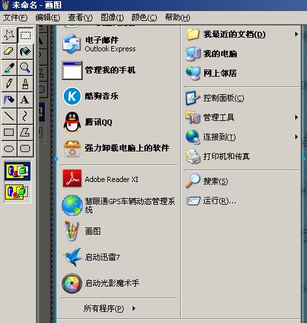Select the rectangular Select tool
307x323 pixels.
25,35
